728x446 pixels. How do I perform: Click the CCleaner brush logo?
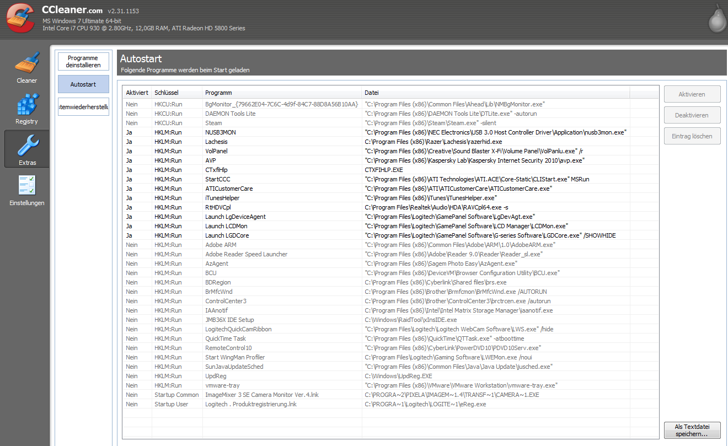pyautogui.click(x=20, y=18)
